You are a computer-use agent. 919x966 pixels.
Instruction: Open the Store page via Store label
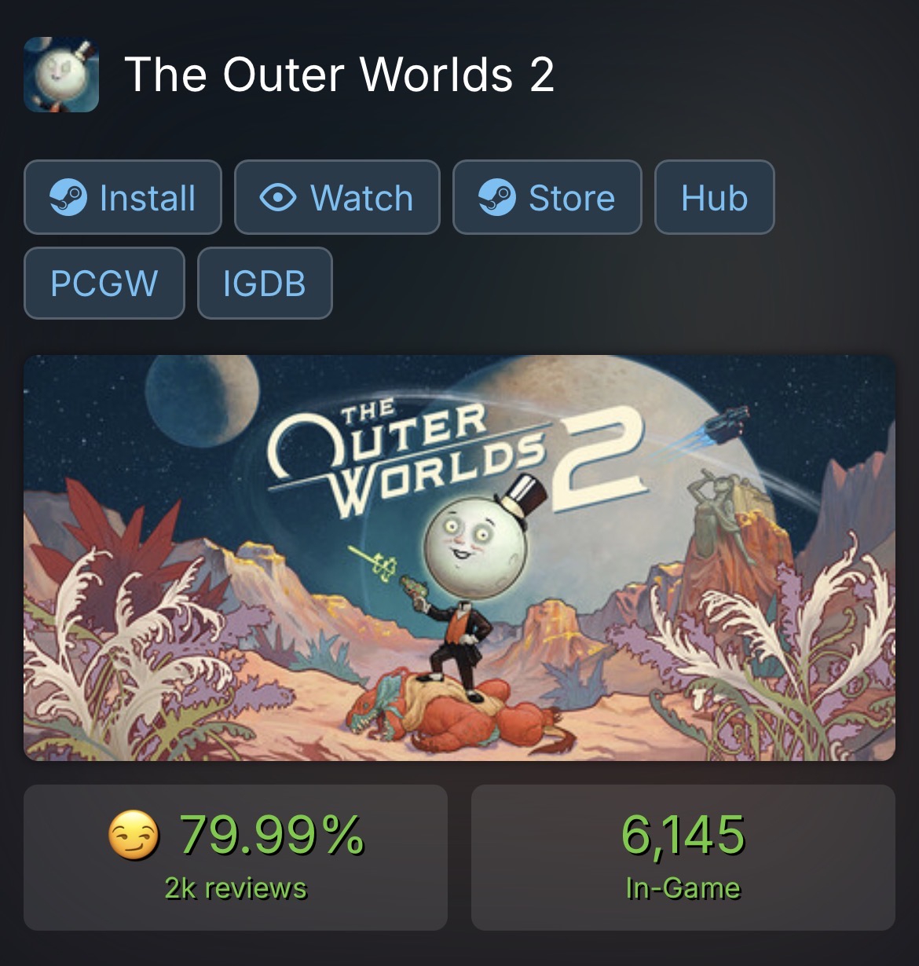click(572, 198)
